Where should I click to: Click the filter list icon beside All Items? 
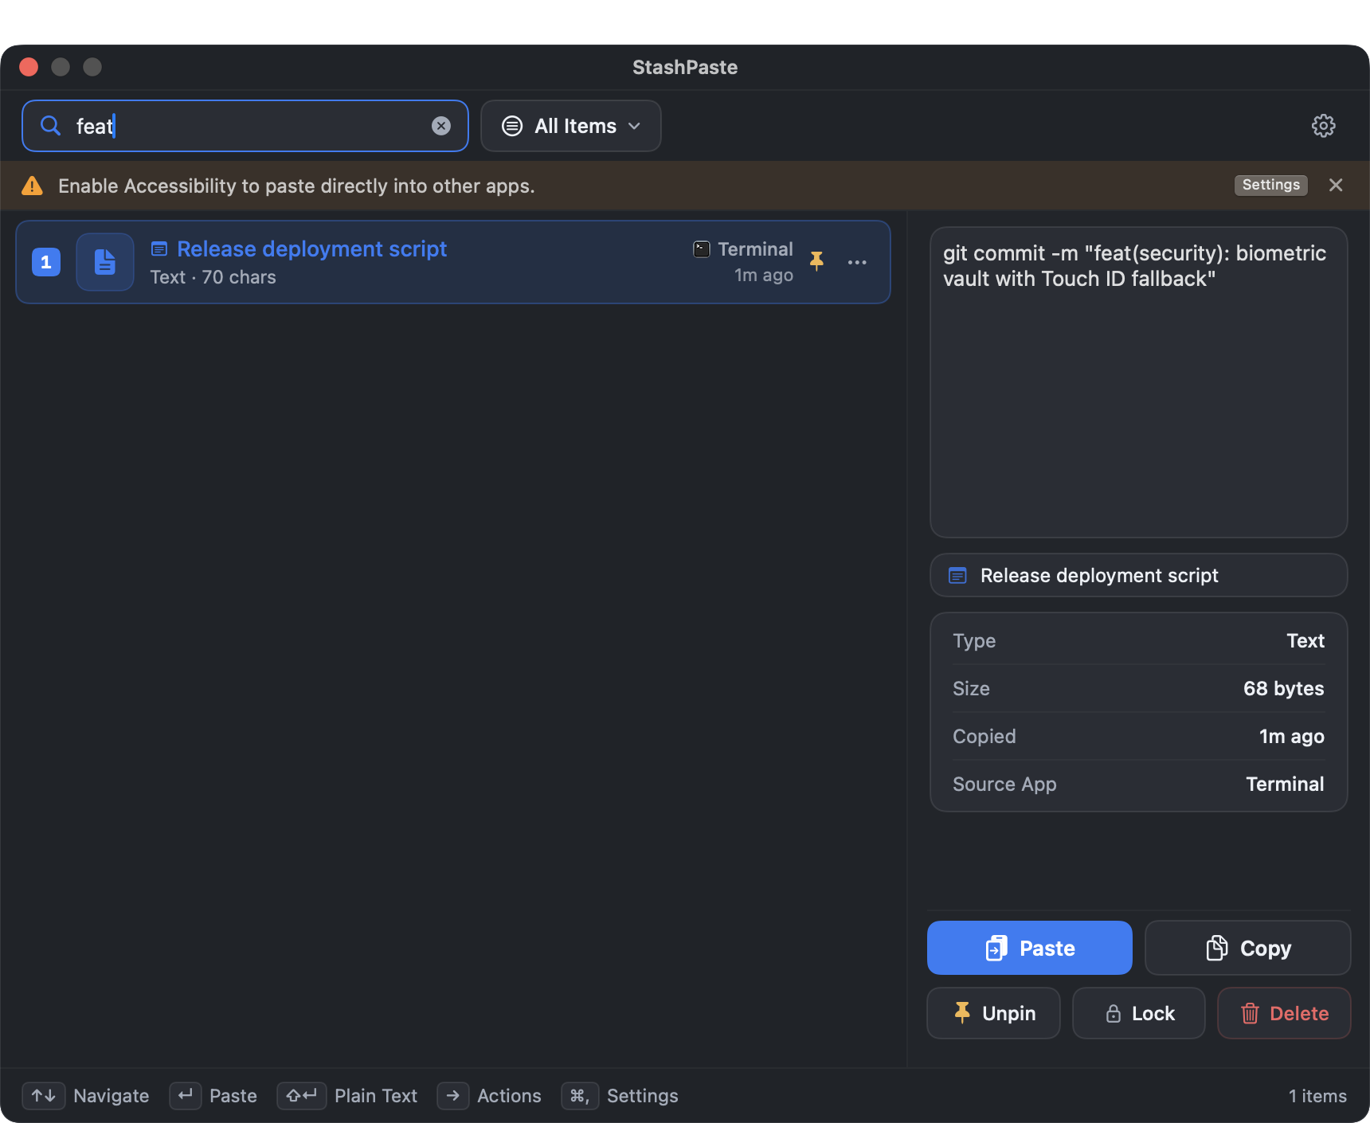click(x=512, y=126)
